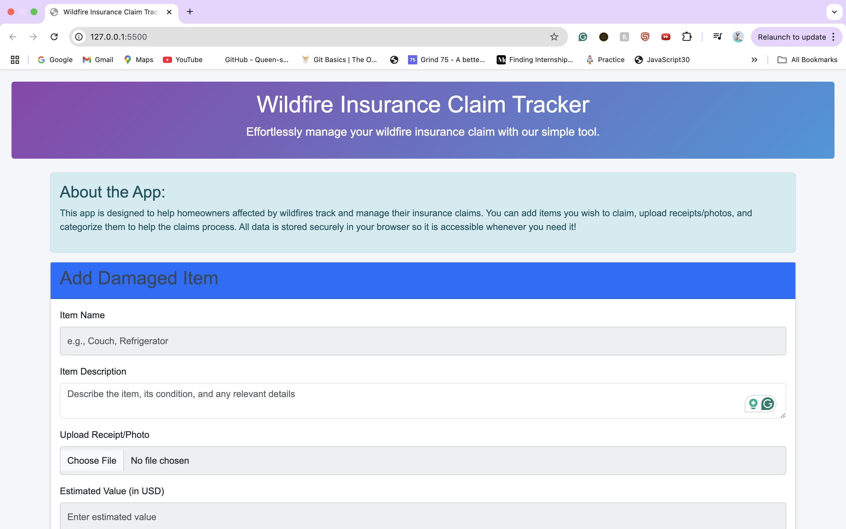
Task: Open Chrome three-dot menu
Action: coord(833,37)
